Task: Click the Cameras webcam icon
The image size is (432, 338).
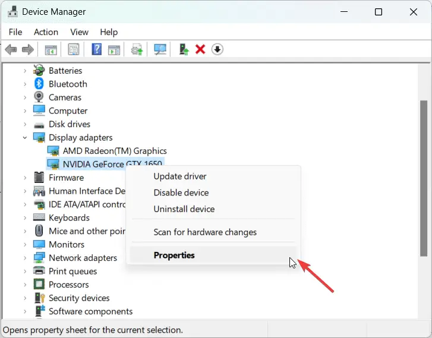Action: pos(39,97)
